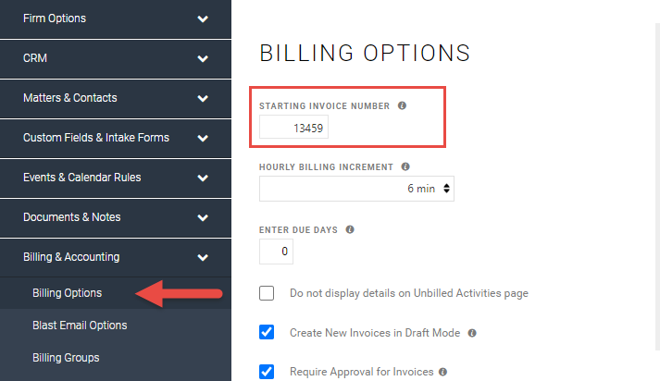Uncheck Create New Invoices in Draft Mode

coord(267,332)
